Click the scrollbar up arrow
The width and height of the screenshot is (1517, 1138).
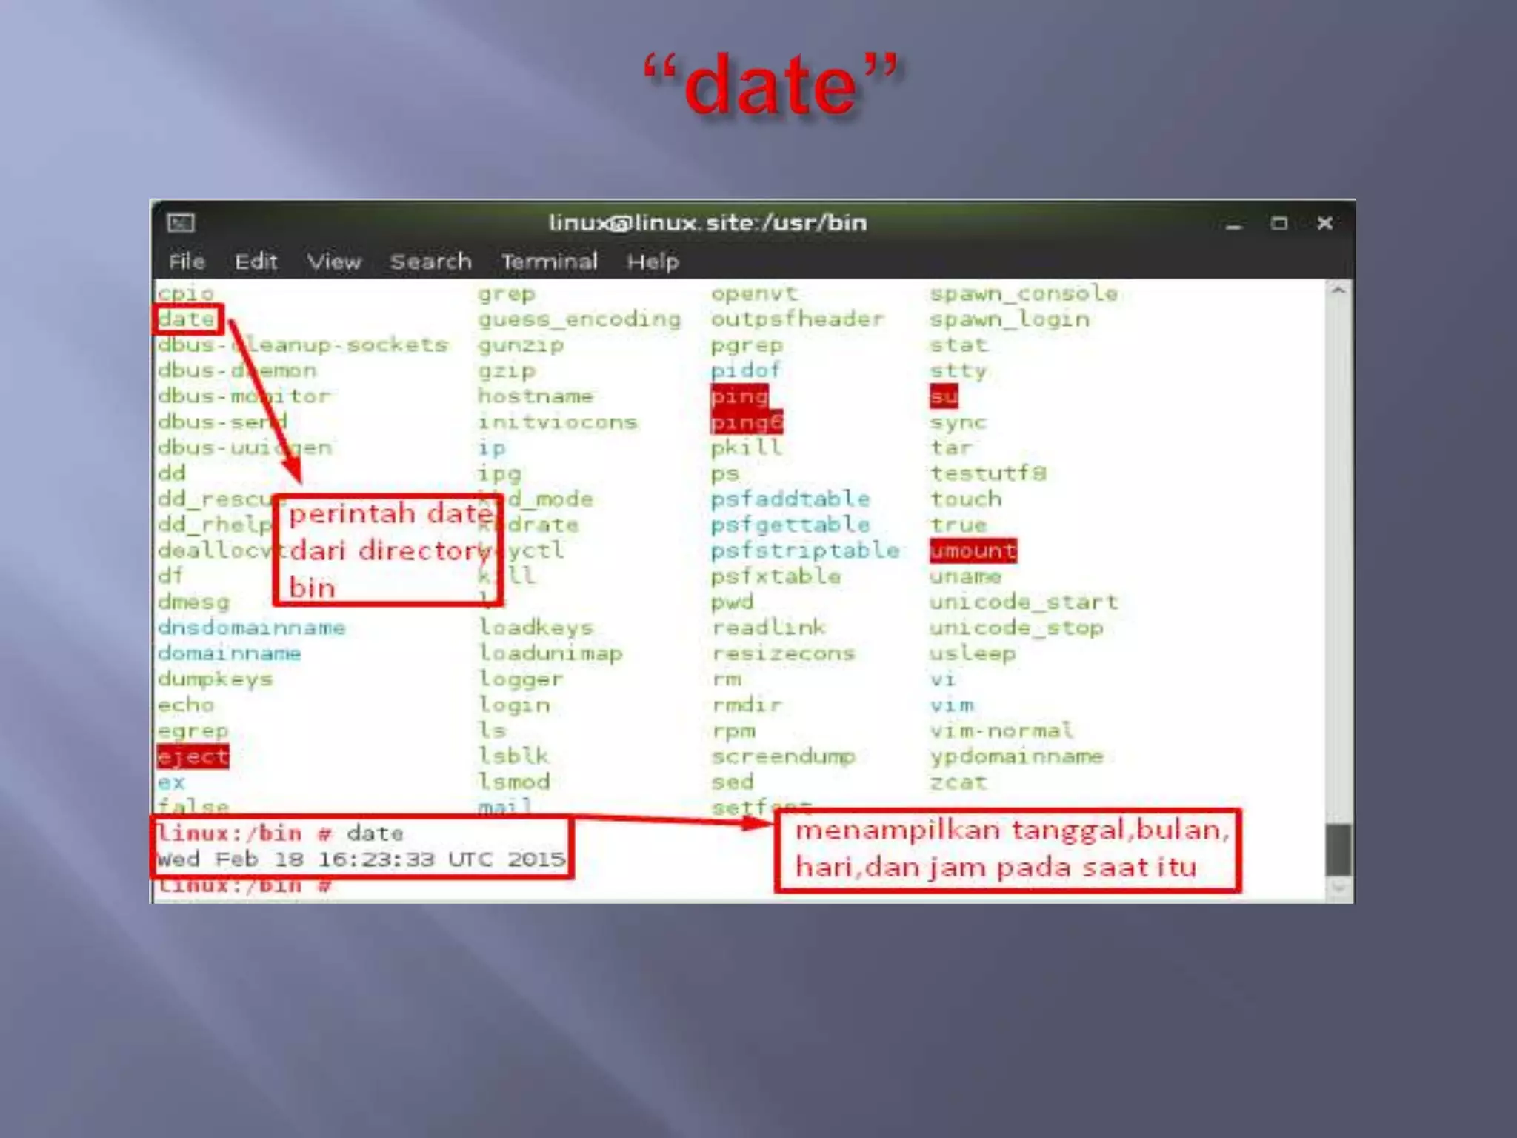pos(1338,291)
